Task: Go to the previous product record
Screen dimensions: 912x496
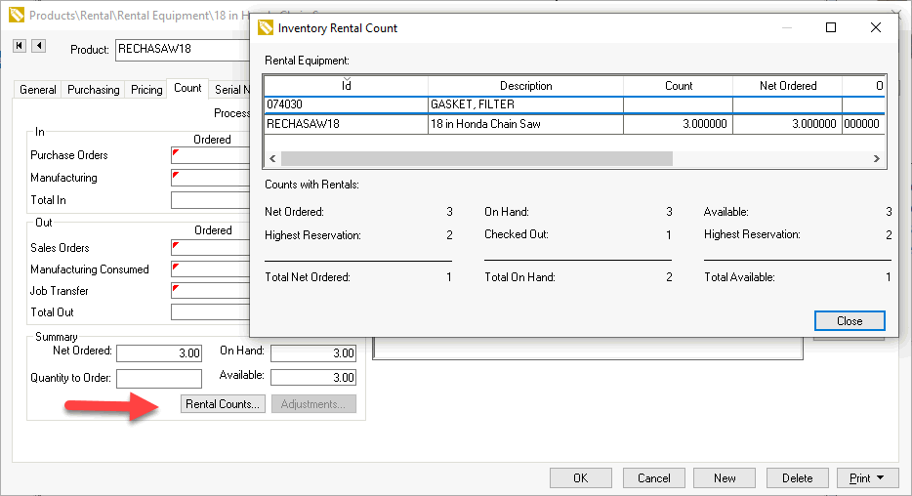Action: click(x=38, y=46)
